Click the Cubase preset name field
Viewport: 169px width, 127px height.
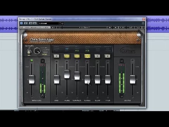click(x=49, y=23)
